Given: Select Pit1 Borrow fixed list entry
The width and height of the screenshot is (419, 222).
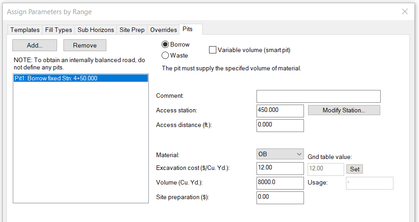Looking at the screenshot, I should (x=80, y=78).
